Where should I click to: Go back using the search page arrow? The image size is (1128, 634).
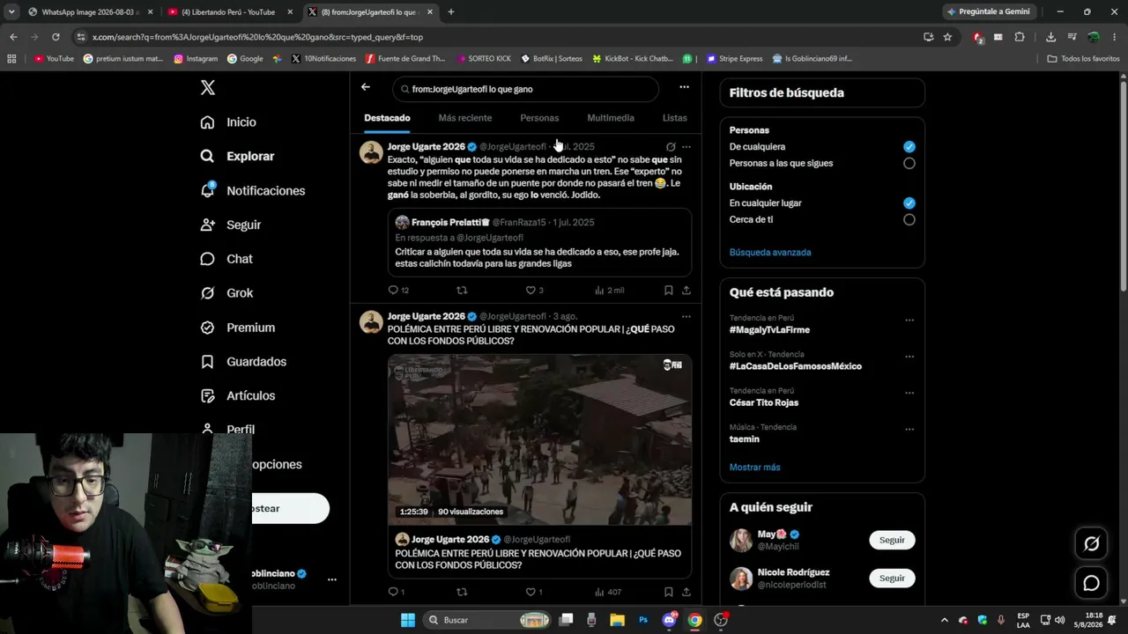tap(366, 87)
